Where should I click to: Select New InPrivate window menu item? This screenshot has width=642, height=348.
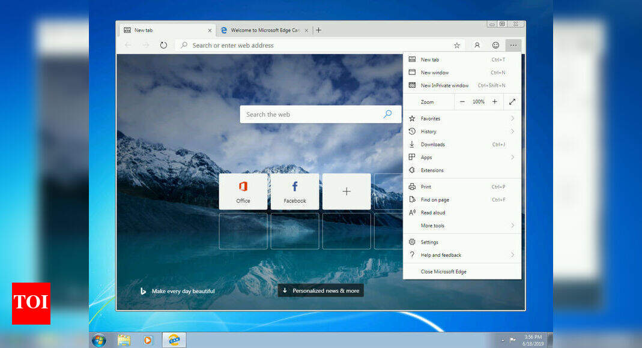444,85
